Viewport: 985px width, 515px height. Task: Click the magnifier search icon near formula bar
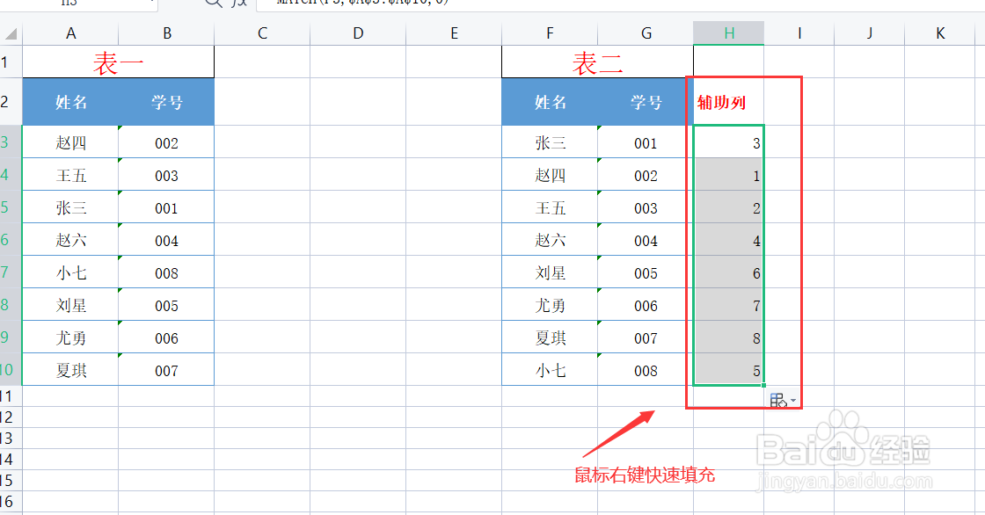(x=215, y=4)
